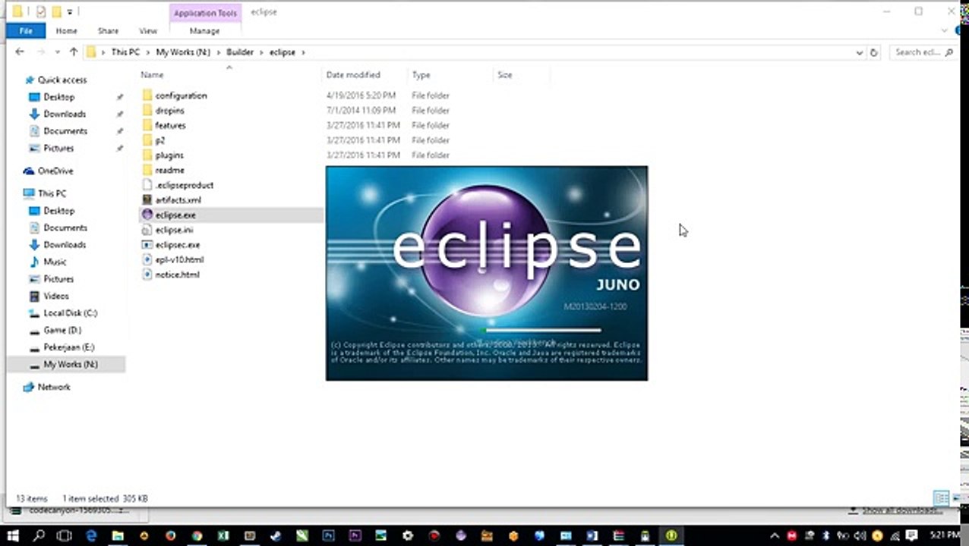Screen dimensions: 969x546
Task: Select the eclipsec.exe file icon
Action: pos(147,245)
